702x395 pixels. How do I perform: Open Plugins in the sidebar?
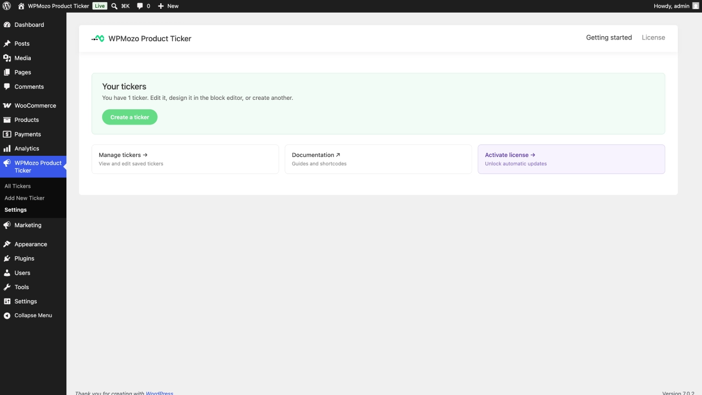(x=33, y=258)
